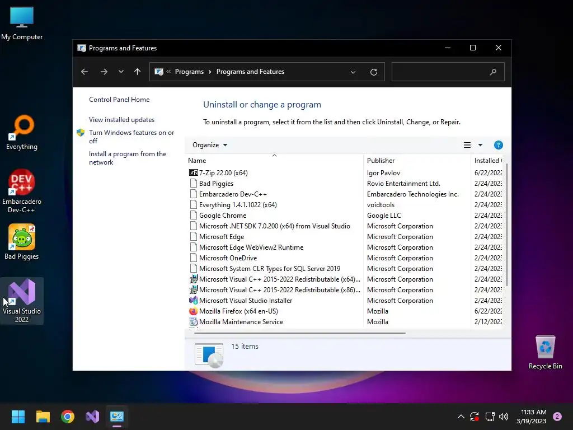
Task: Click Programs and Features breadcrumb
Action: click(250, 72)
